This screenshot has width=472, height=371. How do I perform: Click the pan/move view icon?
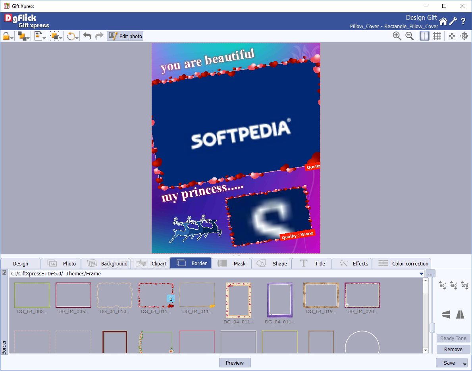(x=464, y=36)
